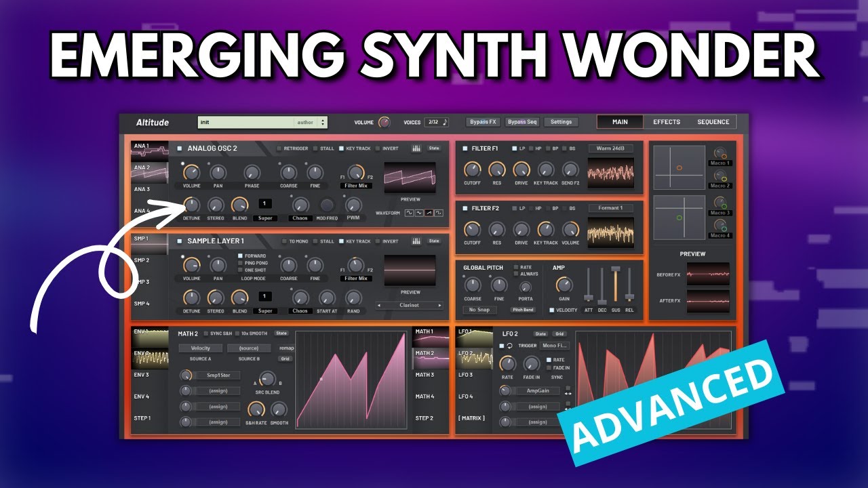Open Chaos dropdown in Sample Layer 1
868x488 pixels.
tap(300, 311)
